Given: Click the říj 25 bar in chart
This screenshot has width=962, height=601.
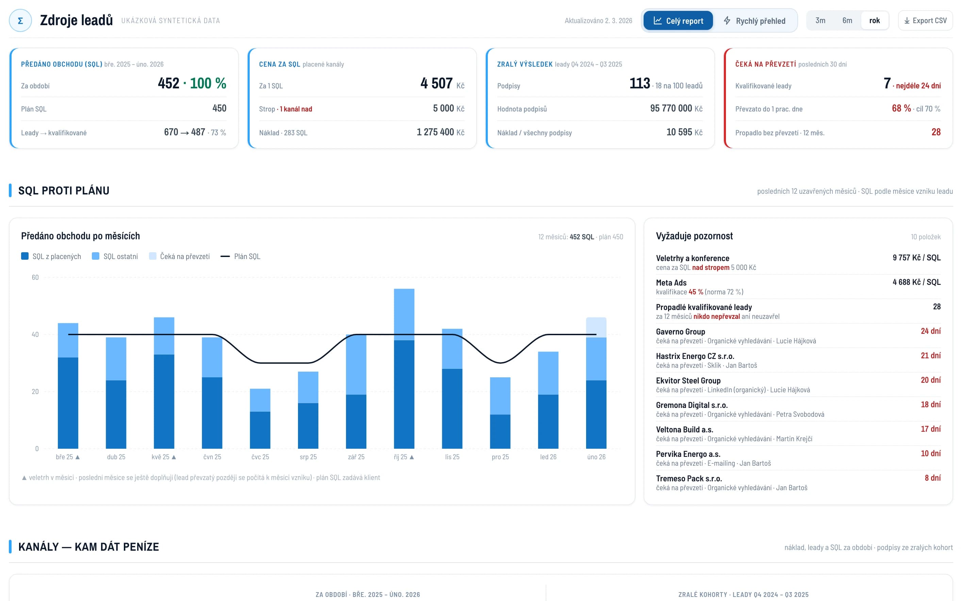Looking at the screenshot, I should pyautogui.click(x=404, y=368).
